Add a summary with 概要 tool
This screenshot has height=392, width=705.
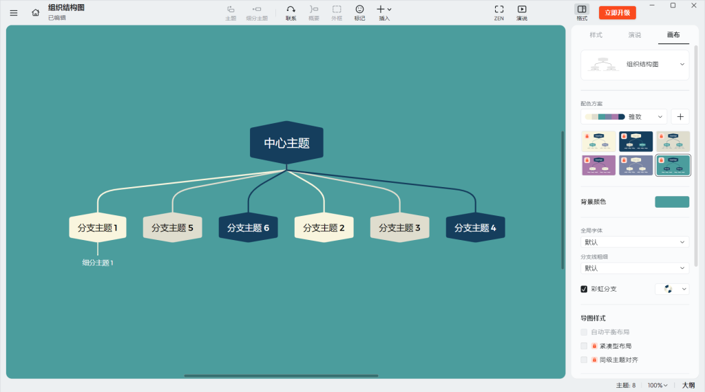(x=314, y=13)
